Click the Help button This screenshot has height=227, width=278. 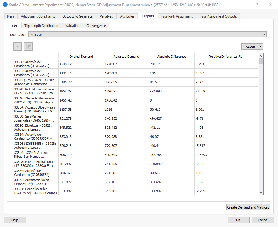(15, 220)
